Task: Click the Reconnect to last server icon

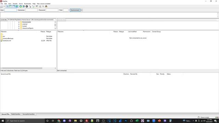Action: click(x=33, y=6)
